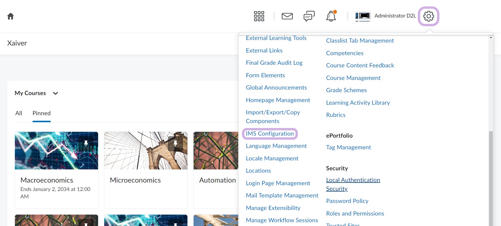Go to the home page icon
The image size is (501, 226).
[11, 16]
